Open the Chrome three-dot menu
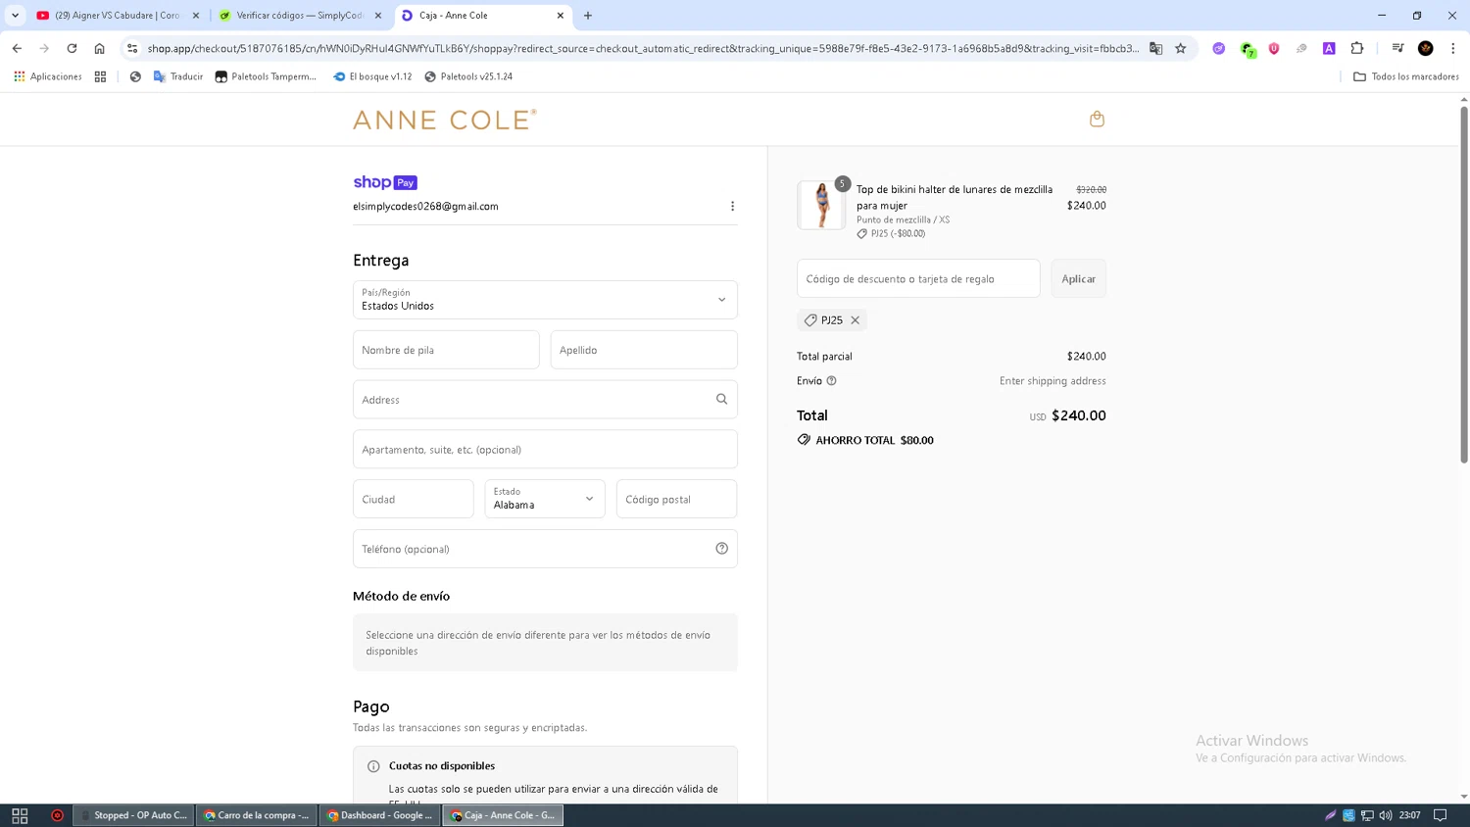This screenshot has width=1470, height=827. coord(1452,48)
